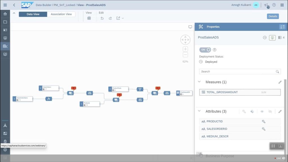The height and width of the screenshot is (162, 288).
Task: Click the remove key icon in Attributes header
Action: (x=252, y=111)
